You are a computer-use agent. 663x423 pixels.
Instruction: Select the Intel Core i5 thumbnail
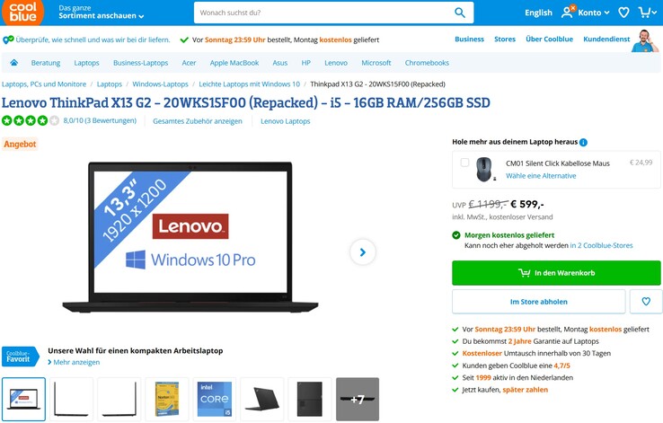coord(215,400)
